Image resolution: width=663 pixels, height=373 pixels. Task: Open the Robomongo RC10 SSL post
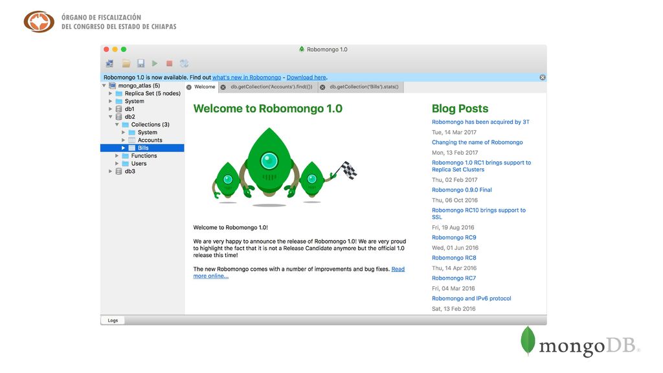click(478, 214)
